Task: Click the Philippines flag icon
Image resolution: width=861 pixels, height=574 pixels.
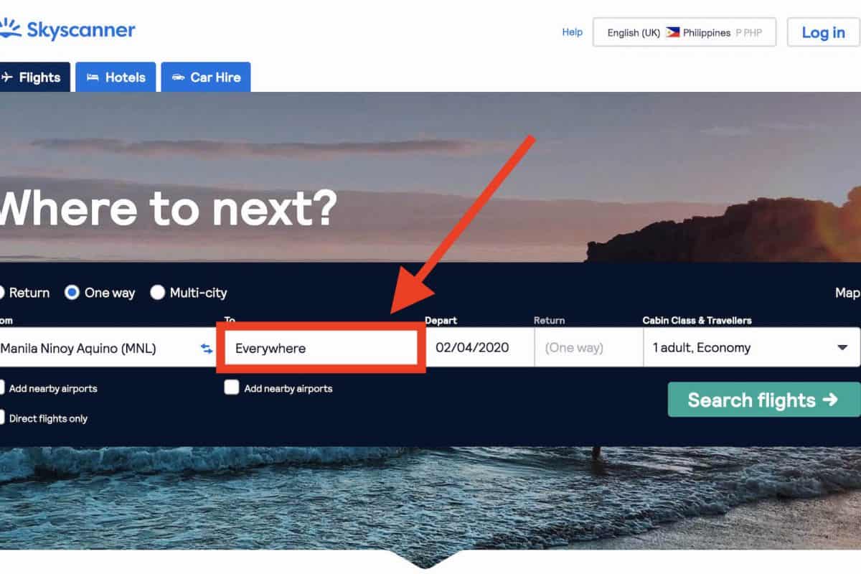Action: 673,32
